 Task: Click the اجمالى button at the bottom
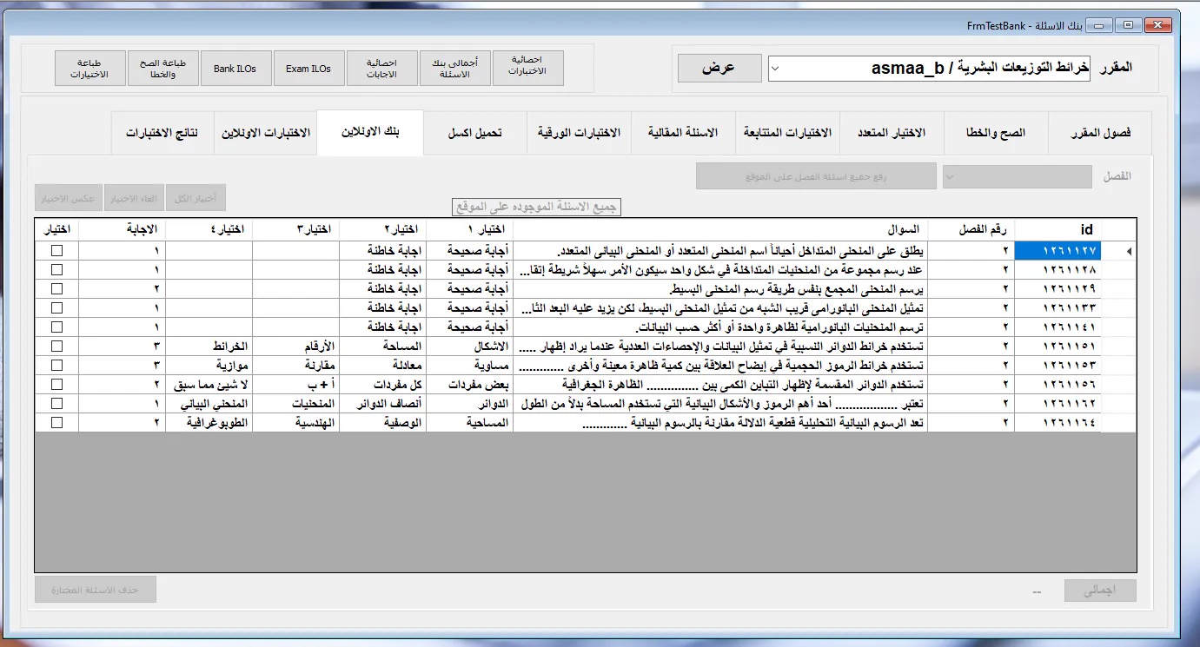pos(1101,591)
